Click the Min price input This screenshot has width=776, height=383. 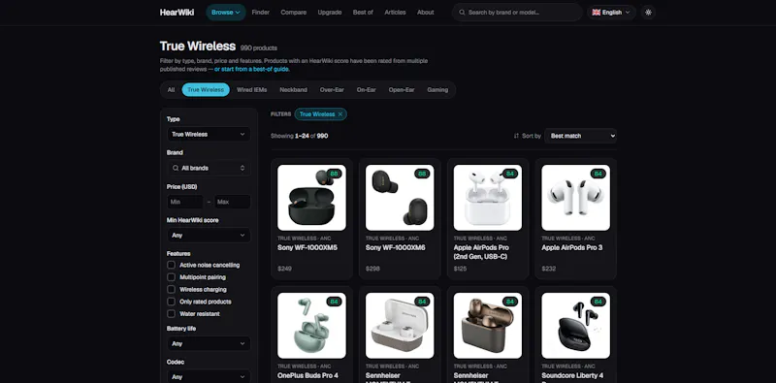click(x=184, y=202)
